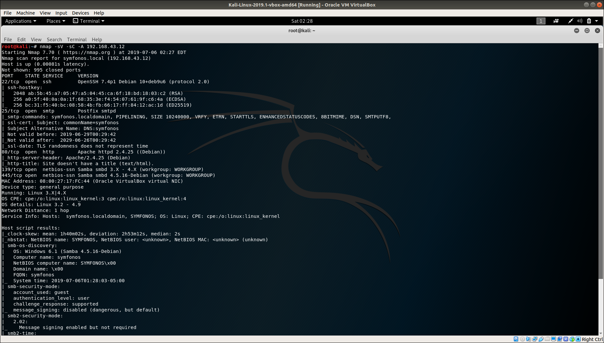604x343 pixels.
Task: Click the '22/tcp open ssh' line
Action: point(105,82)
